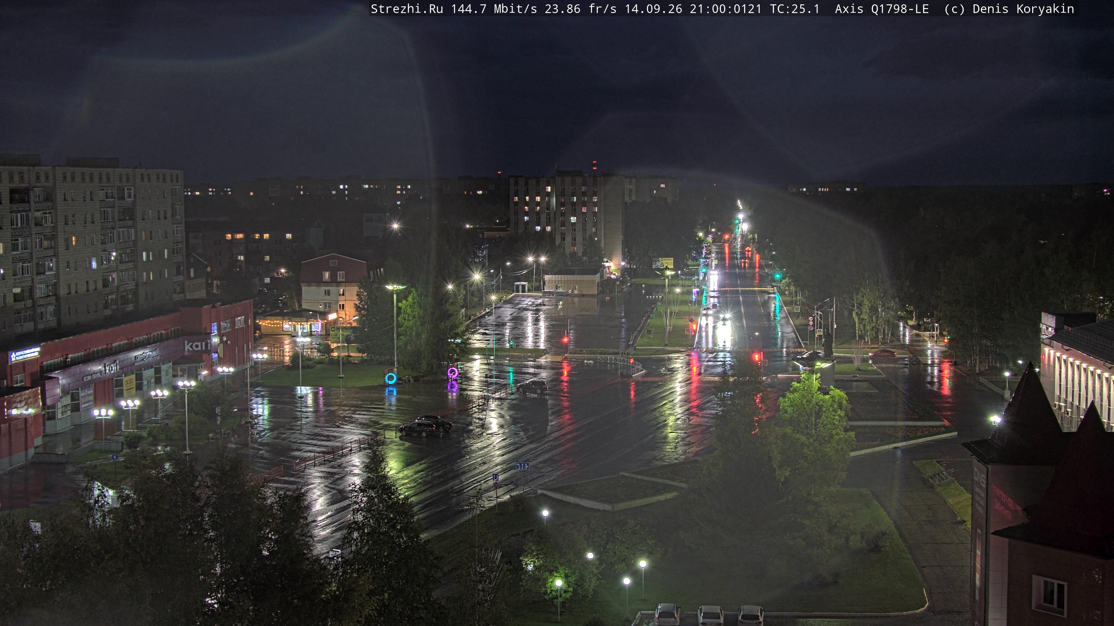This screenshot has height=626, width=1114.
Task: Click the Strezhi.Ru overlay text
Action: pyautogui.click(x=407, y=9)
